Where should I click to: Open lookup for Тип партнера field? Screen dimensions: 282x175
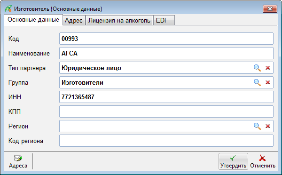pos(257,68)
